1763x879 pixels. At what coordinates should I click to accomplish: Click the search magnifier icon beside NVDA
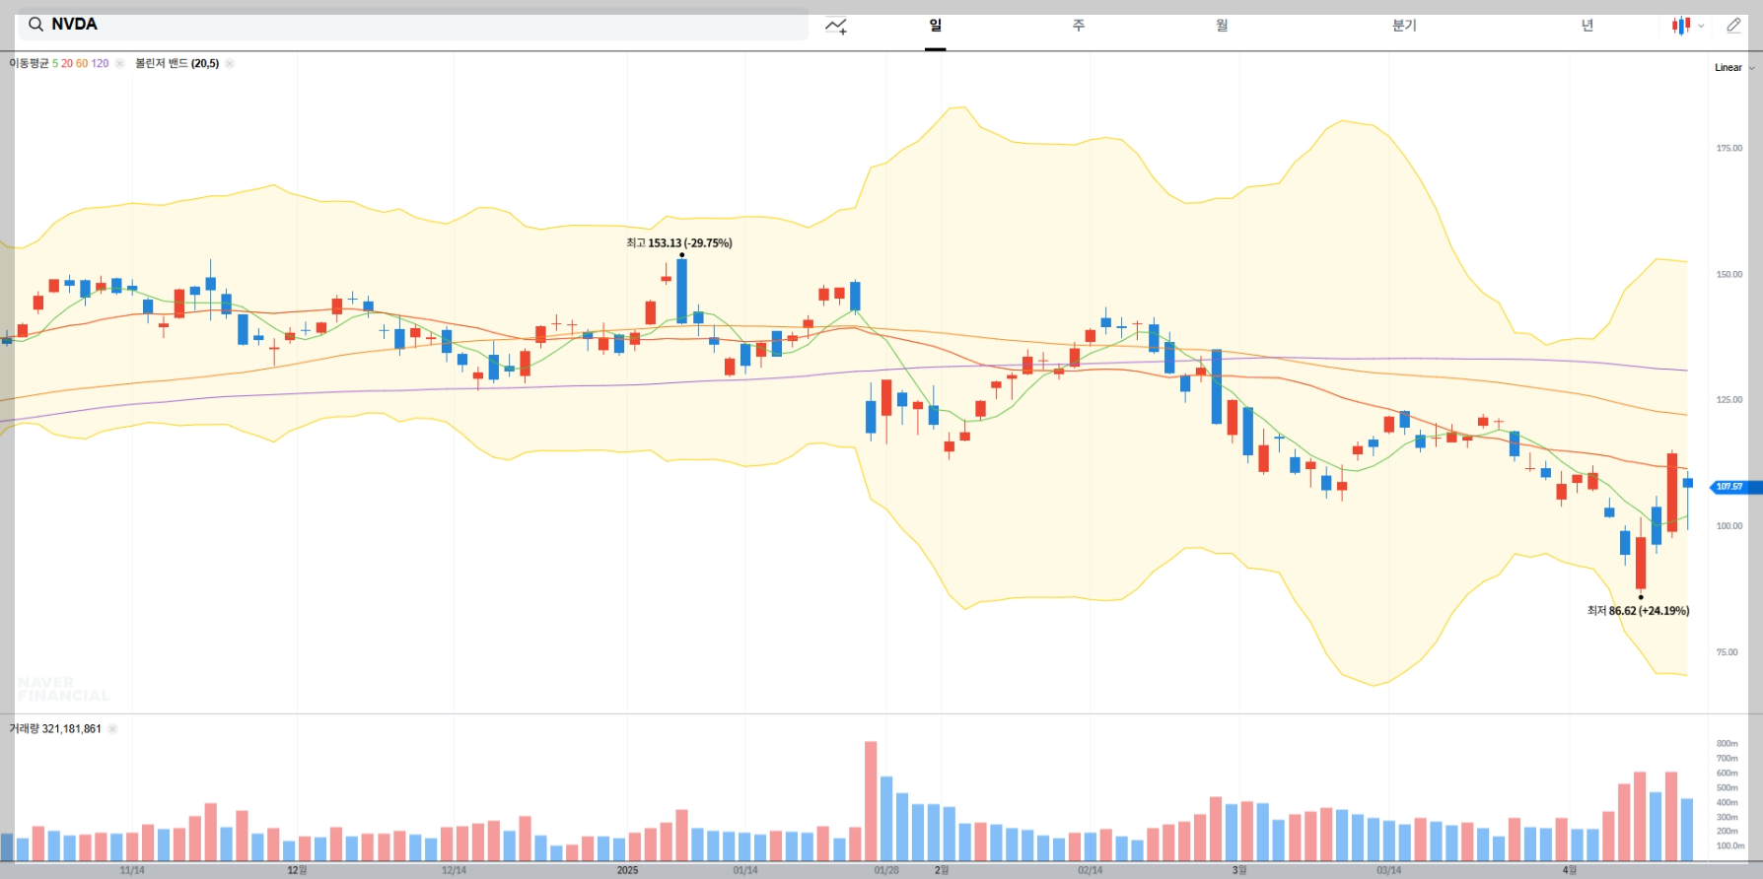point(35,25)
